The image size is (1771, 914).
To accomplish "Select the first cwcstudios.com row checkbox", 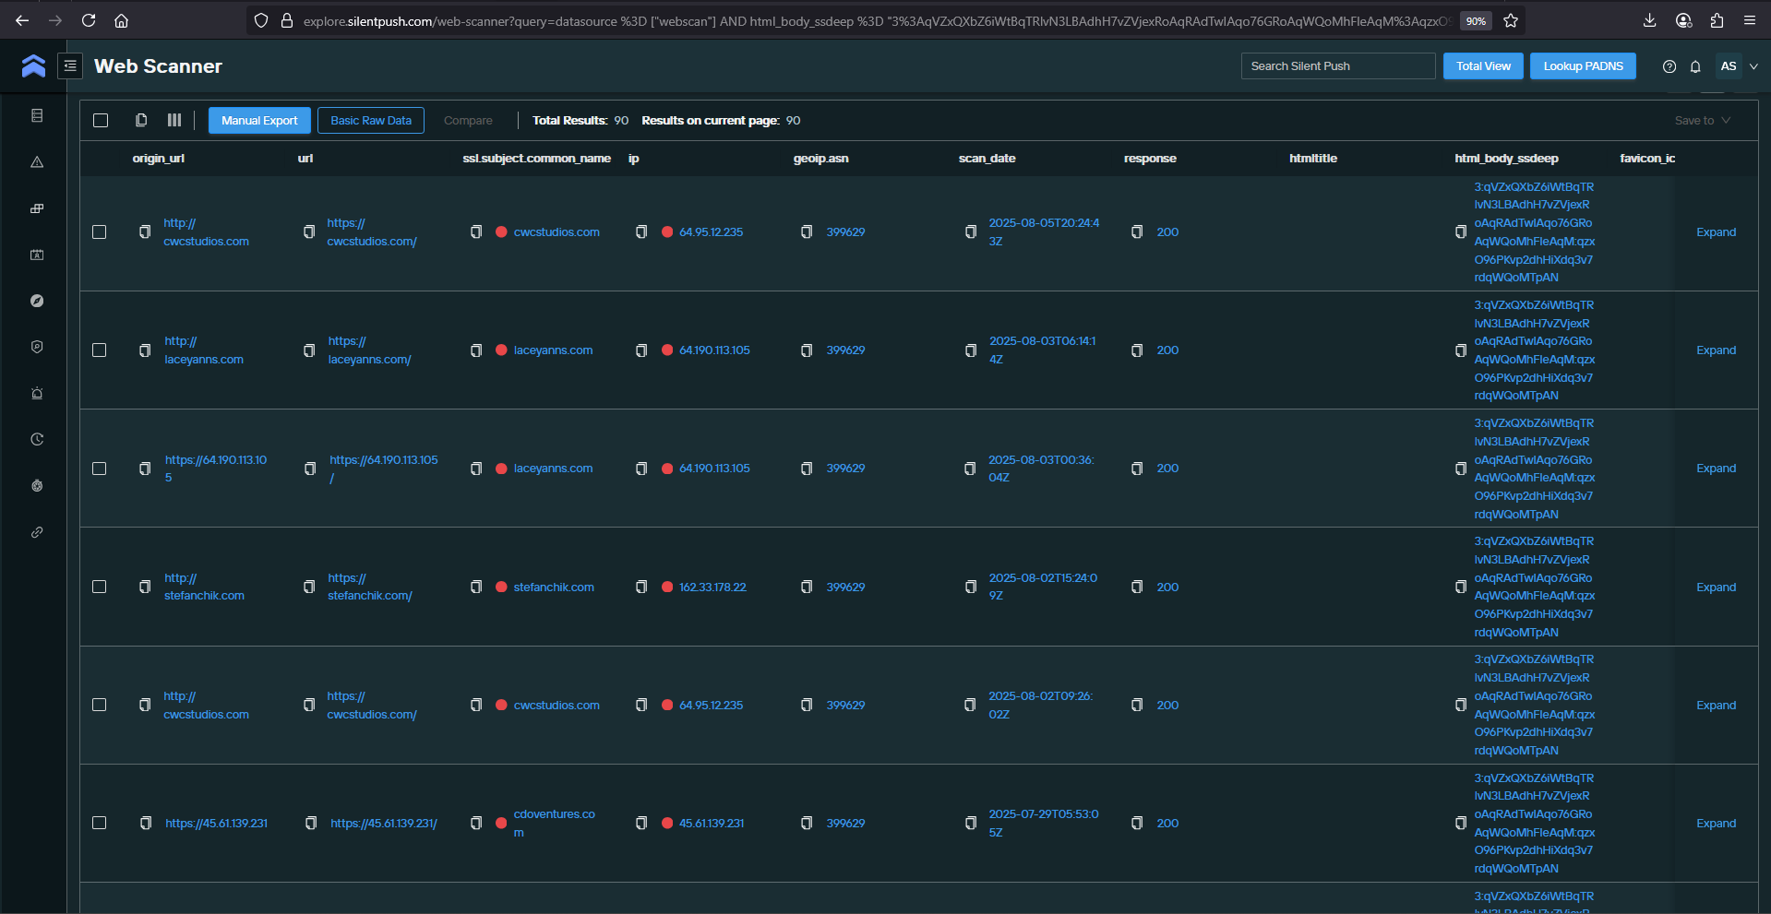I will 100,232.
